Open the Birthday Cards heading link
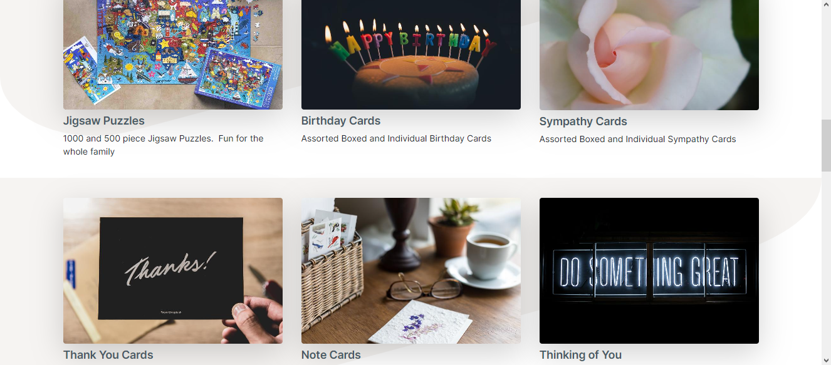The image size is (831, 365). pyautogui.click(x=341, y=121)
